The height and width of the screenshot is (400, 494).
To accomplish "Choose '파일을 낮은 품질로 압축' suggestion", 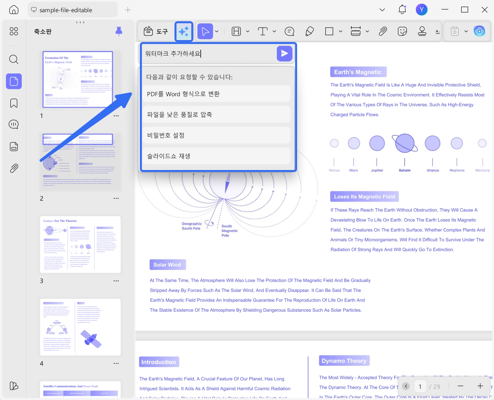I will click(x=217, y=115).
